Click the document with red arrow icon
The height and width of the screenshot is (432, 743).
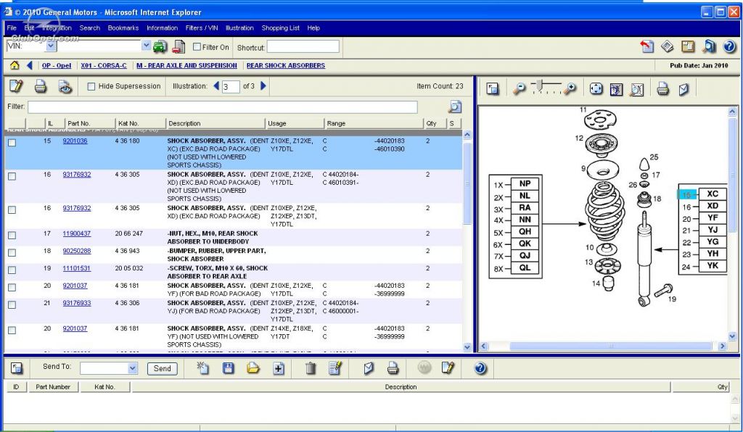pos(647,46)
